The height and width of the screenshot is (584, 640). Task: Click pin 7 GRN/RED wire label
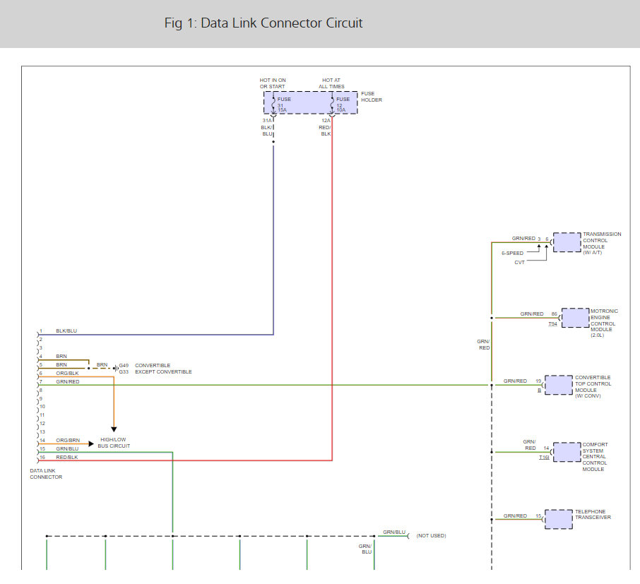coord(68,381)
